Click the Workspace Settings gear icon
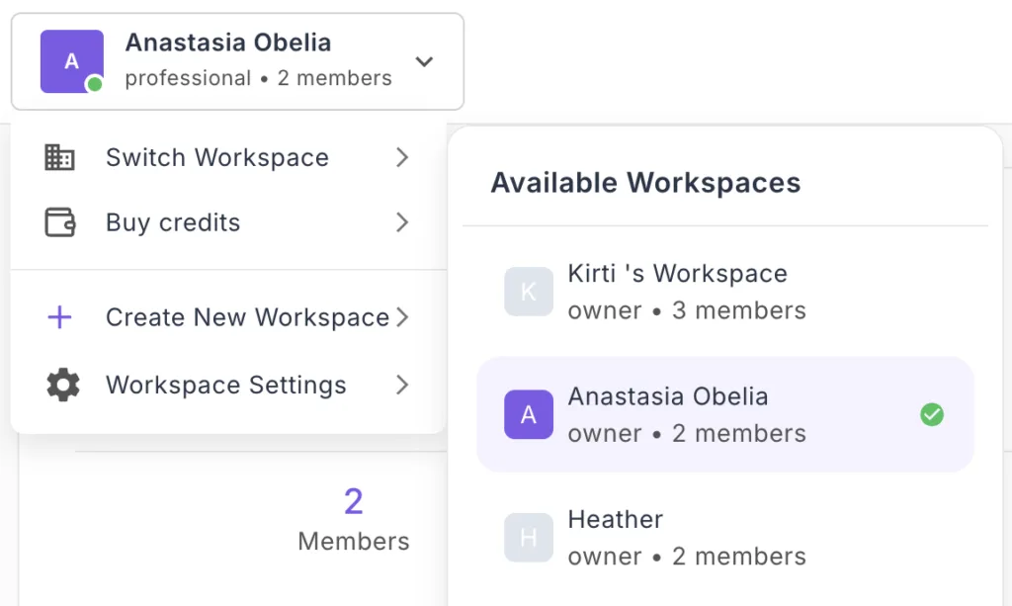 click(x=63, y=385)
